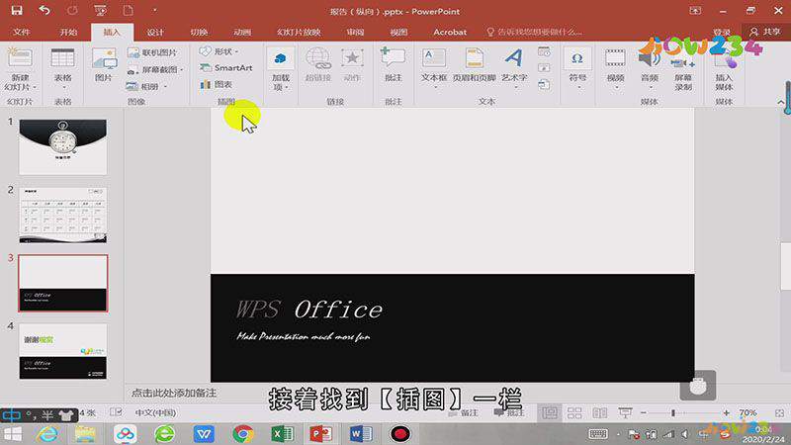
Task: Collapse the ribbon with the chevron
Action: [780, 102]
